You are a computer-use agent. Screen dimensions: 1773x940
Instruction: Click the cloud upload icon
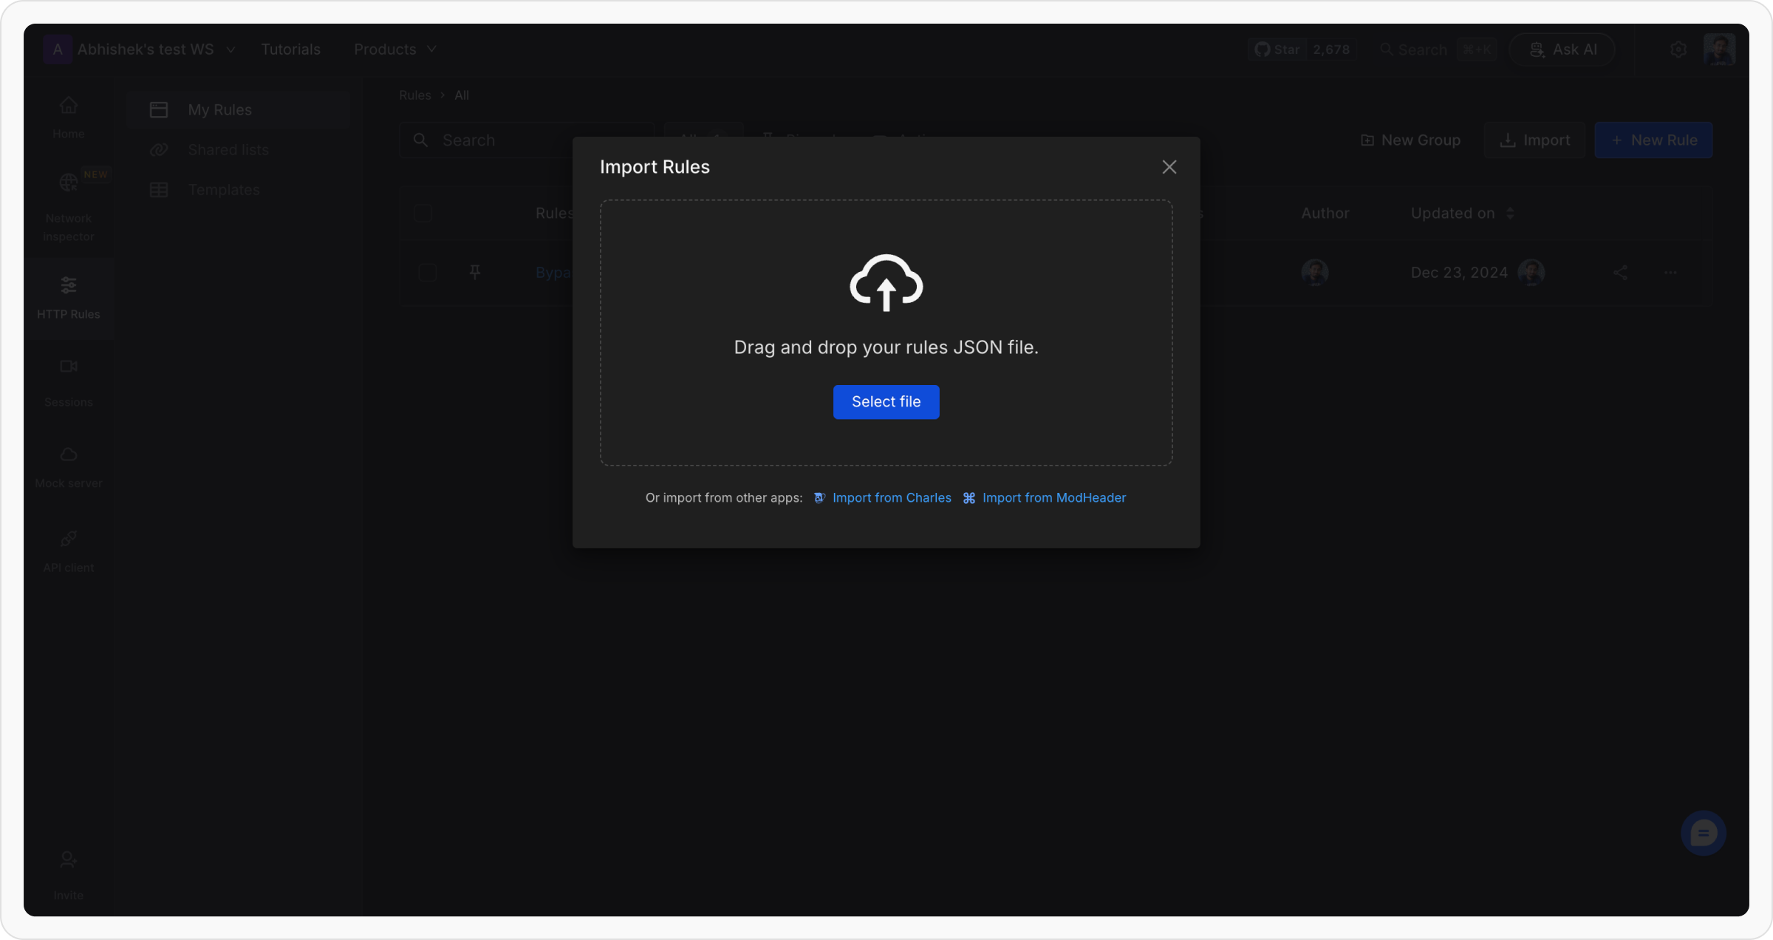click(x=886, y=282)
